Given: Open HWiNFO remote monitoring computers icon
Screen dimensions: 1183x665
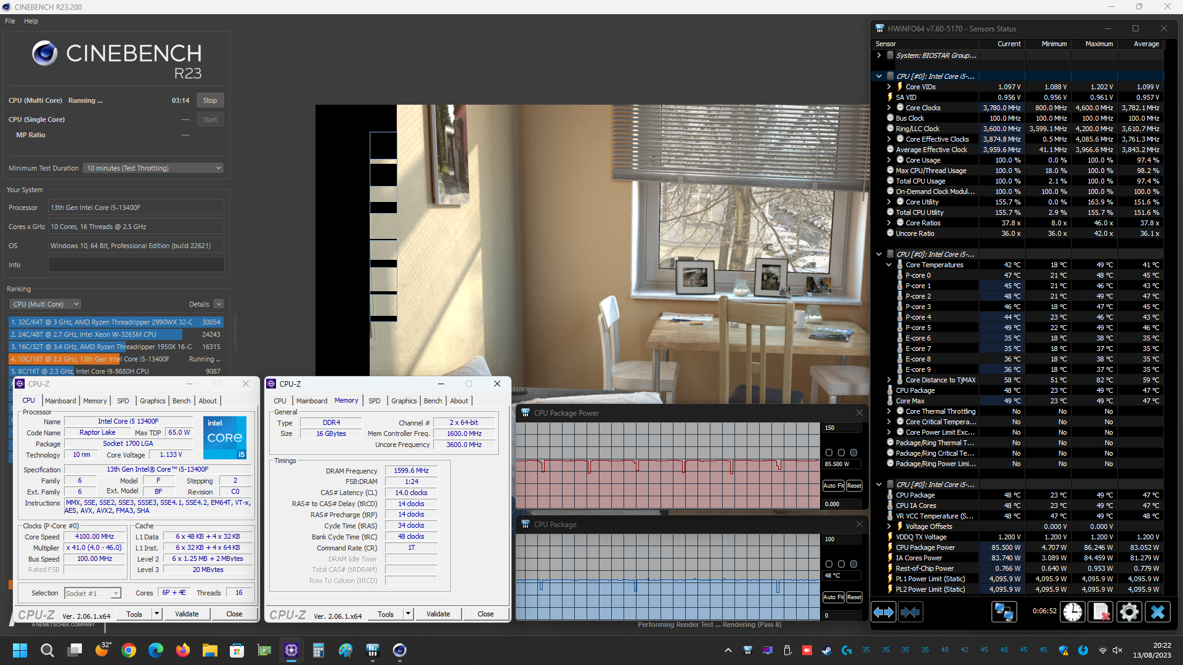Looking at the screenshot, I should click(1004, 612).
